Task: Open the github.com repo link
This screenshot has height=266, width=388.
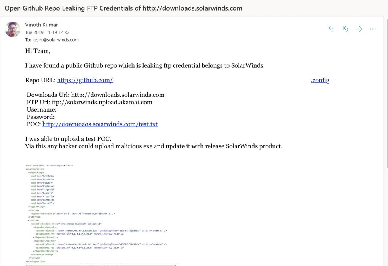Action: point(85,80)
